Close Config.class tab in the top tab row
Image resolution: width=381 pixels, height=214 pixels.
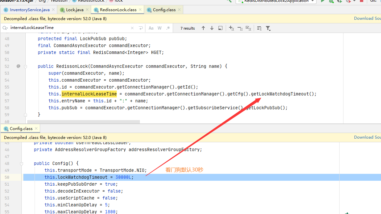point(179,10)
